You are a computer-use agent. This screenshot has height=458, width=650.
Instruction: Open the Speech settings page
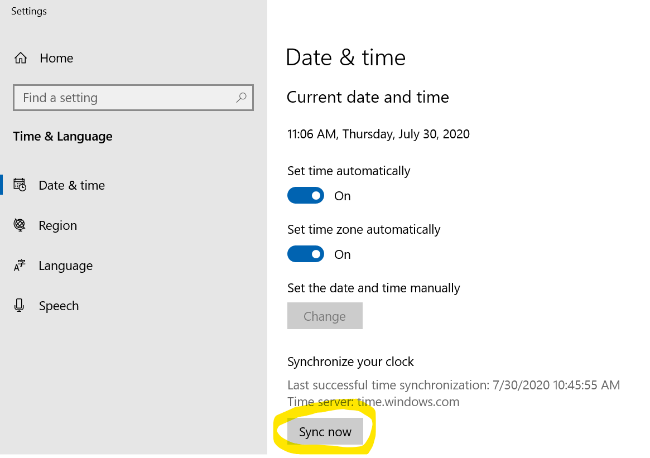point(59,306)
